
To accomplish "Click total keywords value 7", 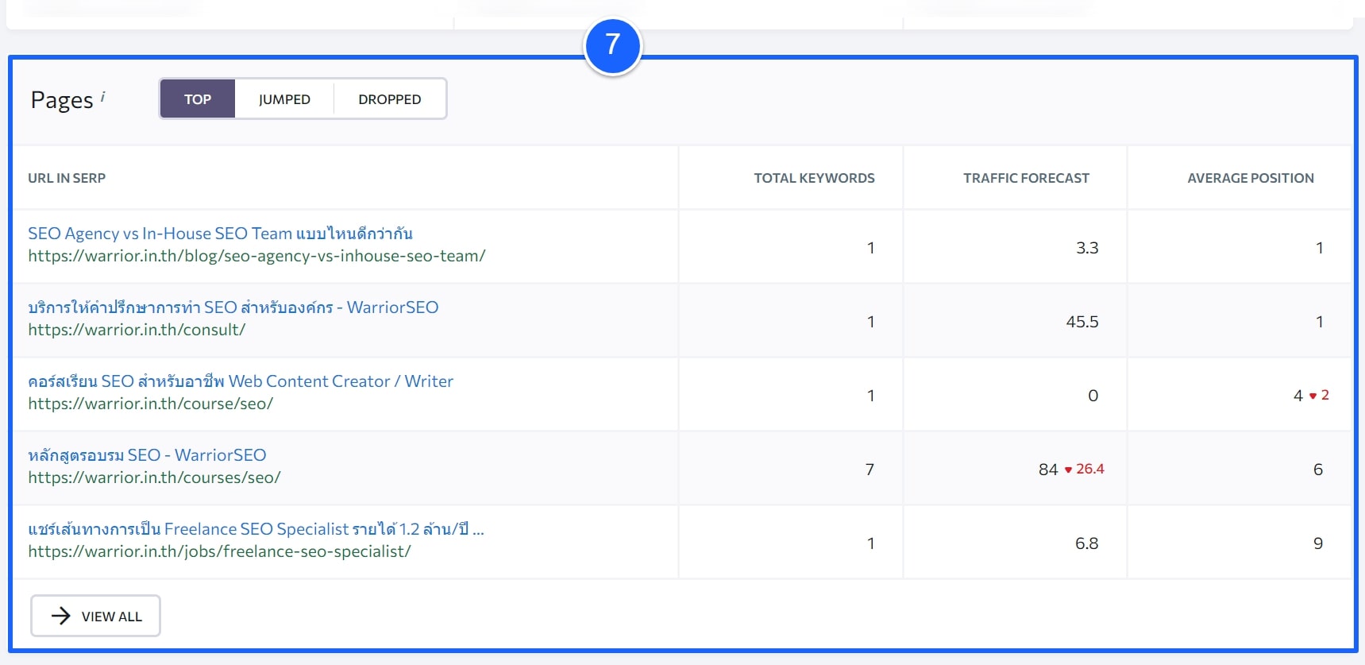I will (870, 470).
